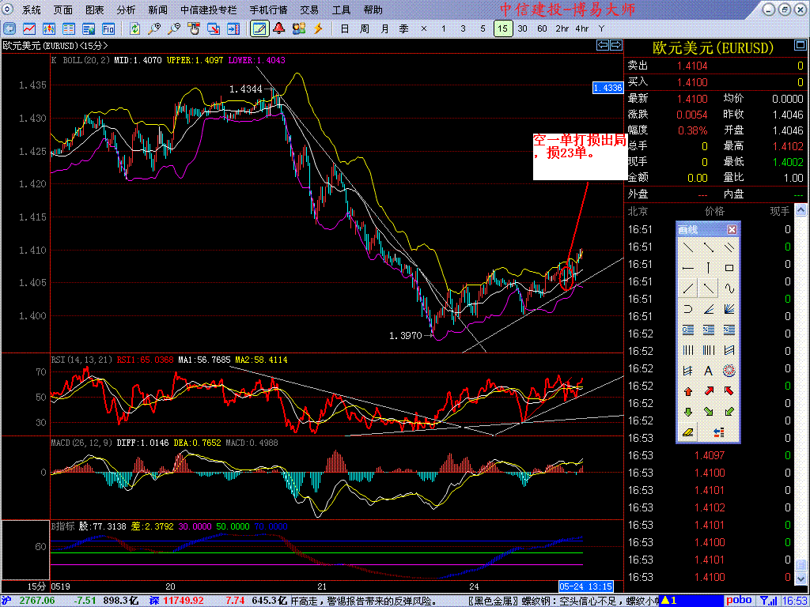The image size is (810, 607).
Task: Select the G golden ratio lines tool
Action: click(688, 330)
